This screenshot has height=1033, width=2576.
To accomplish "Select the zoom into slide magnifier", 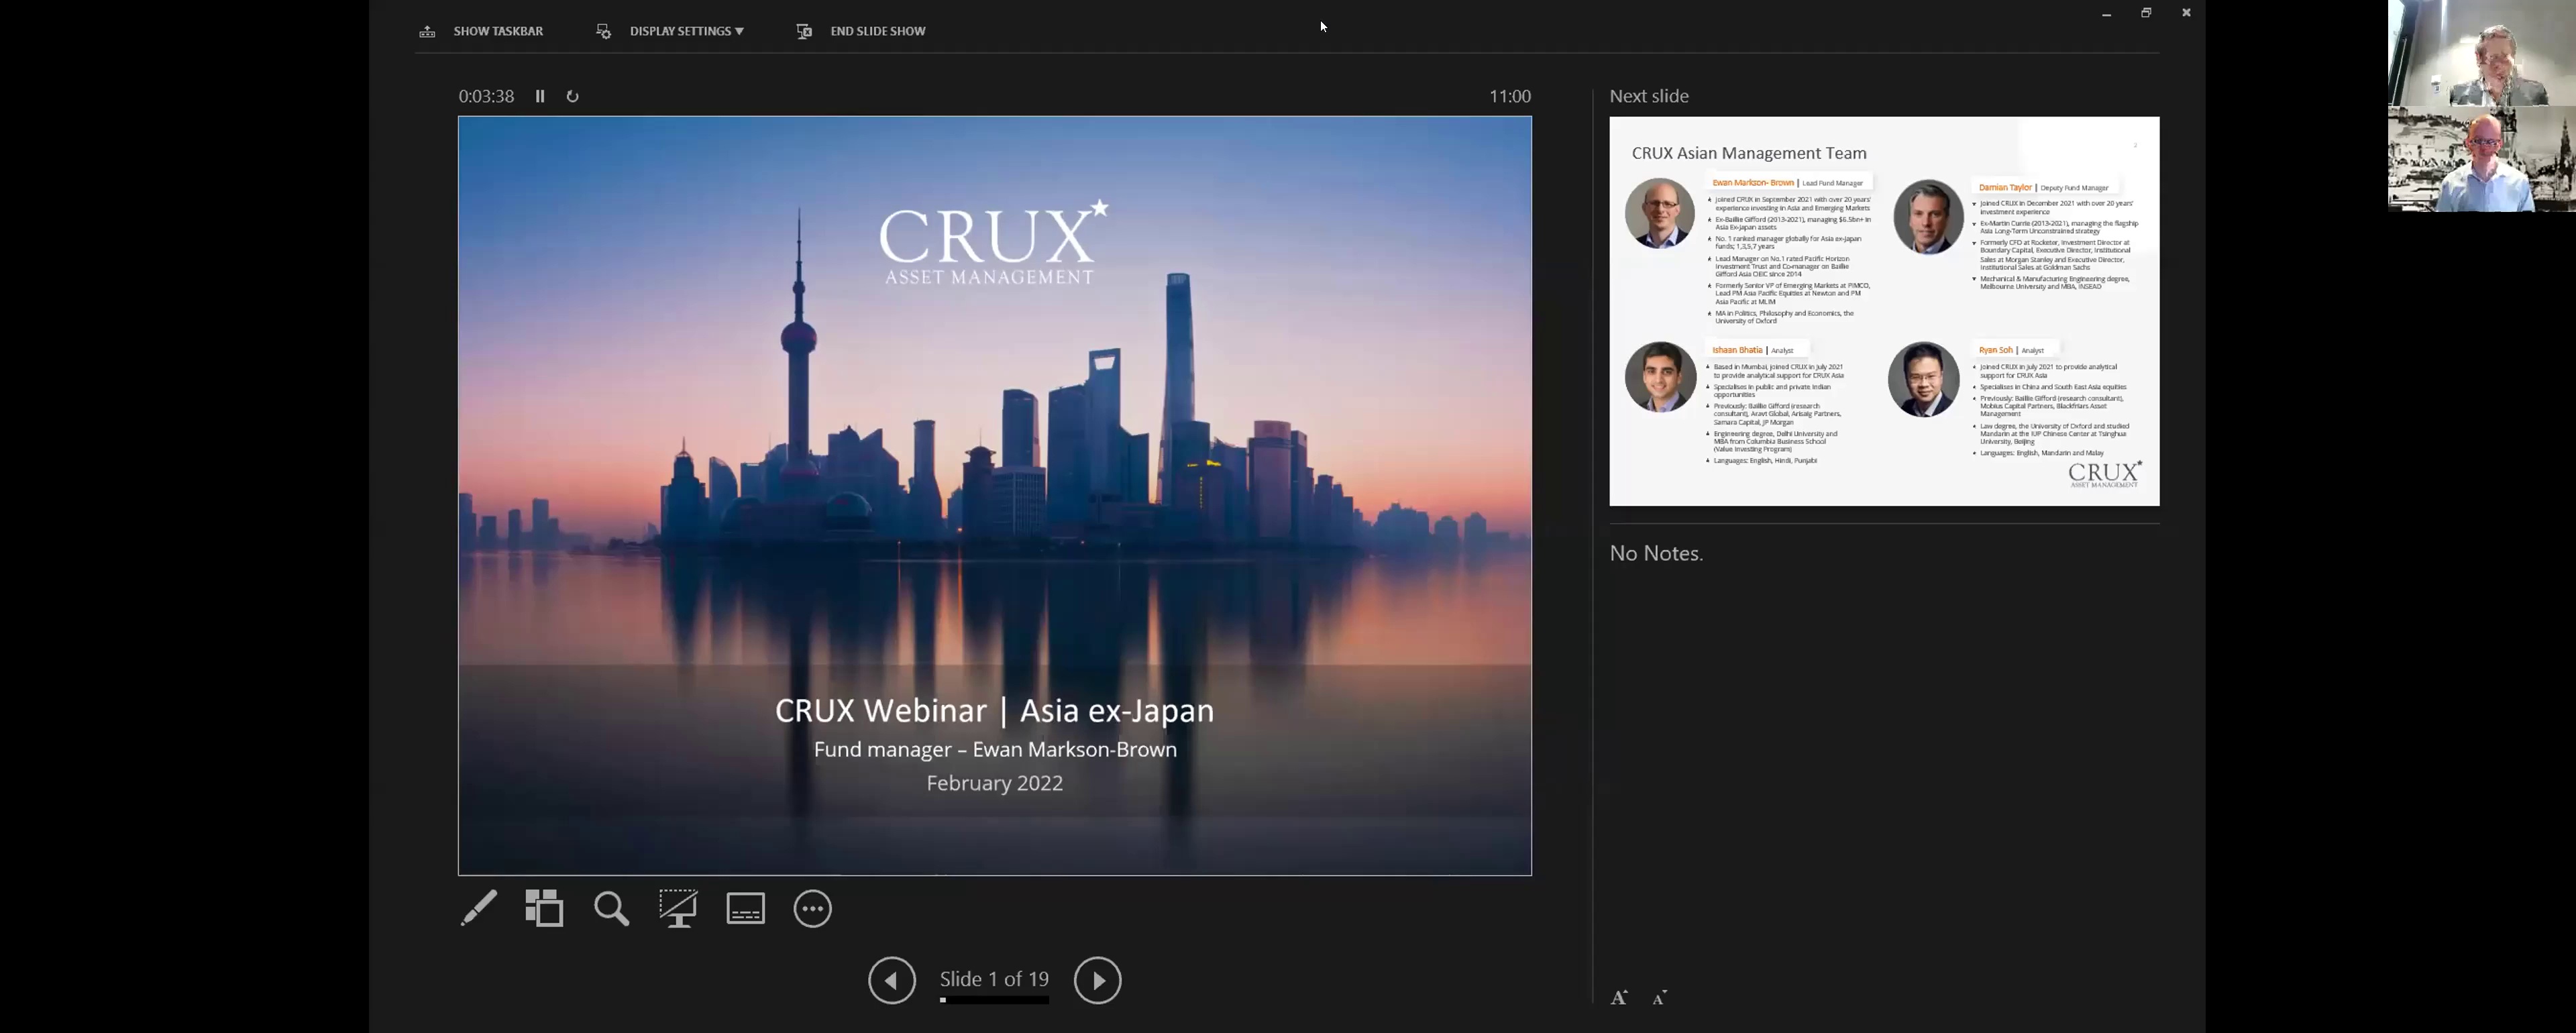I will click(612, 908).
